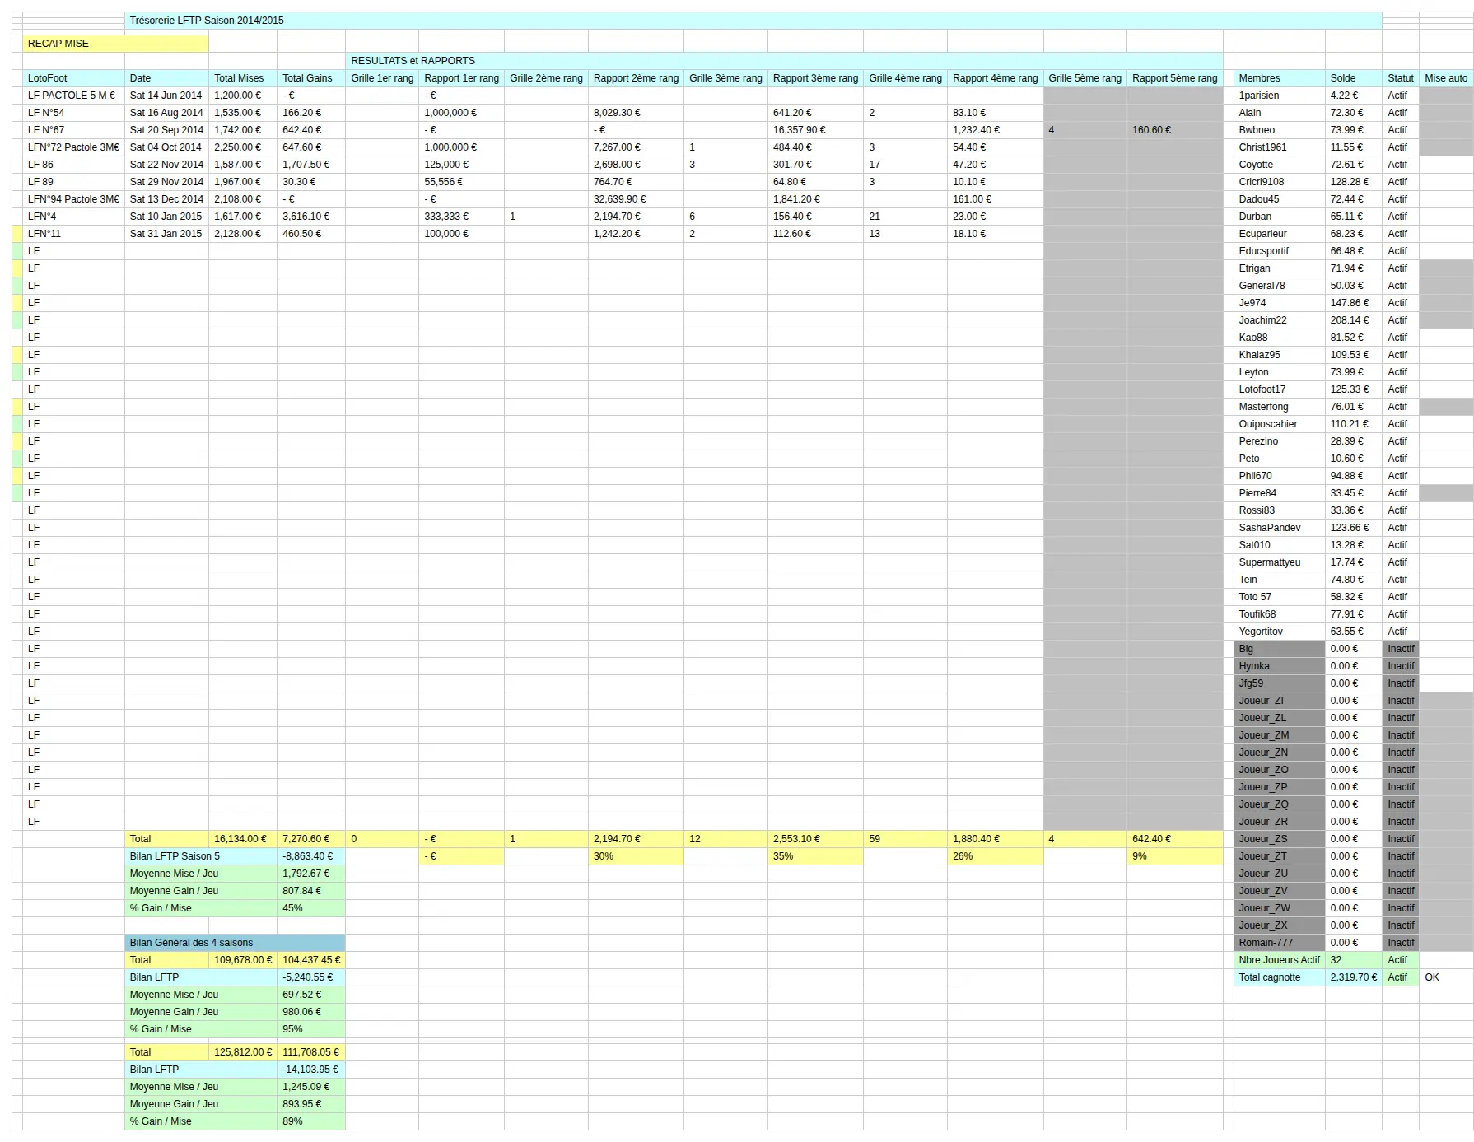Select the date 'Sat 31 Jan 2015'
This screenshot has height=1142, width=1474.
(166, 234)
